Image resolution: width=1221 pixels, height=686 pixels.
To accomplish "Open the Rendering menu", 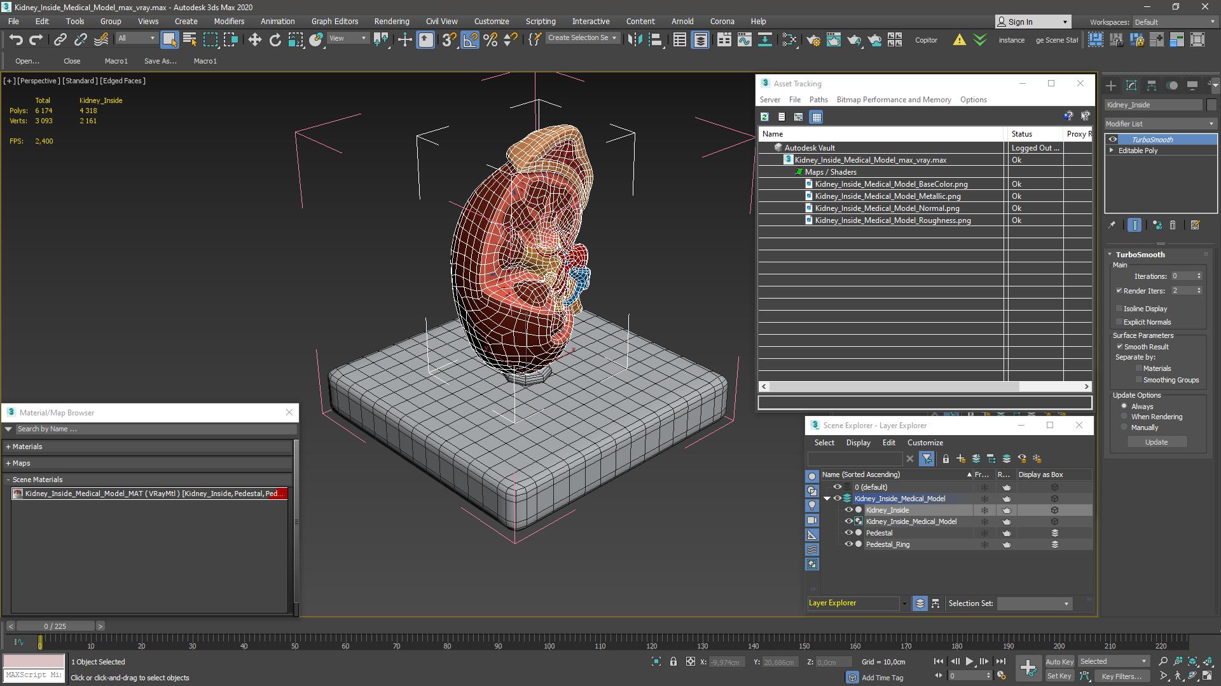I will tap(392, 21).
